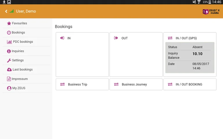This screenshot has height=139, width=223.
Task: Click the PDC bookings chart icon
Action: point(9,42)
